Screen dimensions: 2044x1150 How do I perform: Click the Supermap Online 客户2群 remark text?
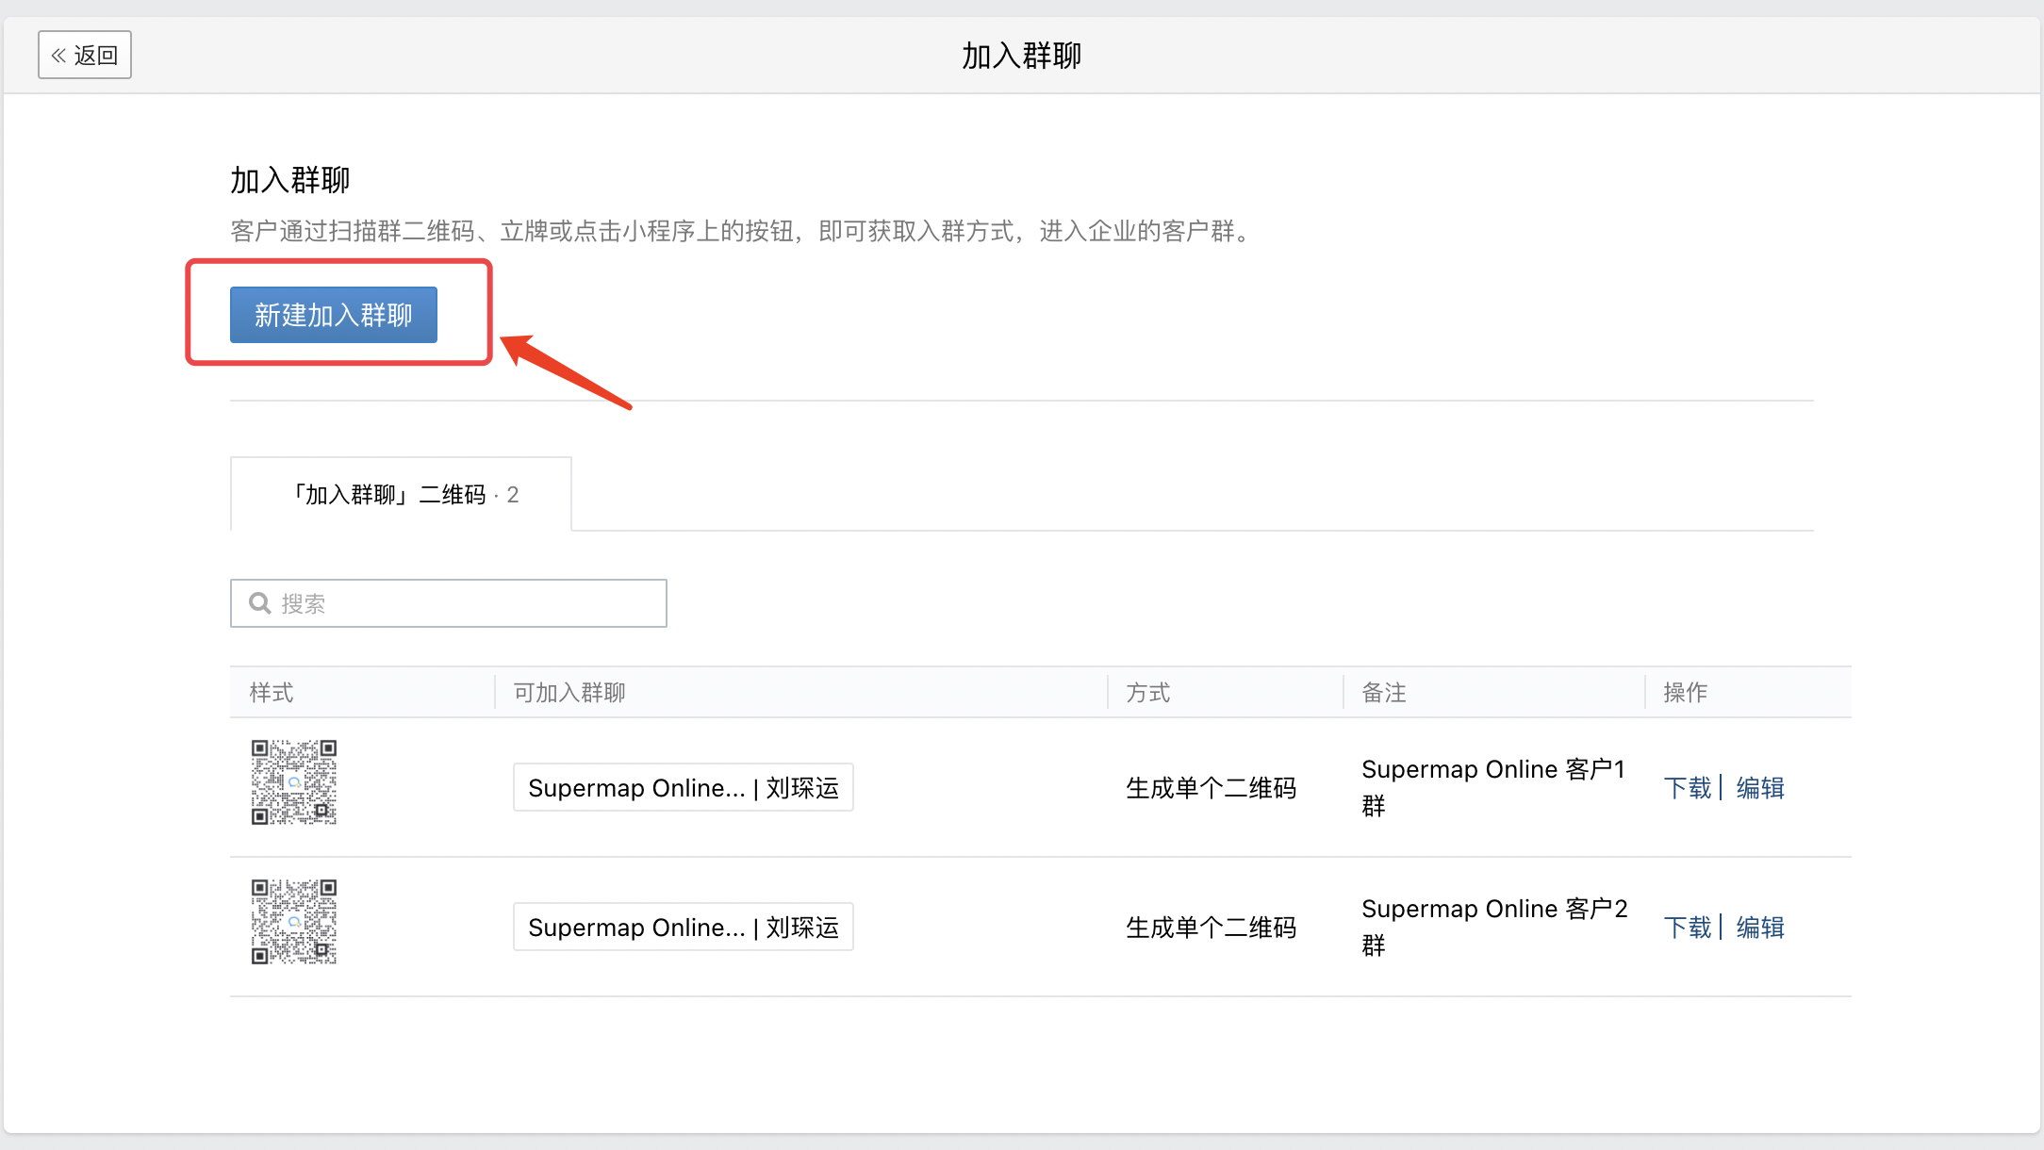(x=1492, y=927)
